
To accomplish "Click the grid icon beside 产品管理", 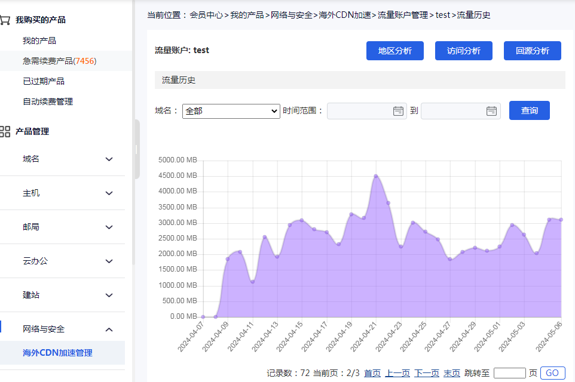I will click(x=5, y=131).
